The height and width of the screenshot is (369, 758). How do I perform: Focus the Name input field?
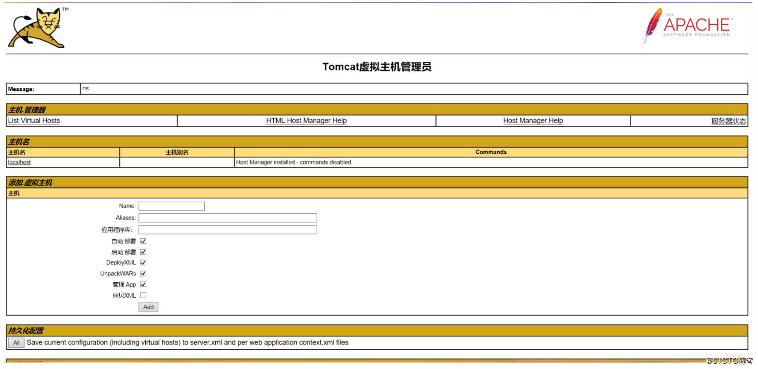coord(171,206)
